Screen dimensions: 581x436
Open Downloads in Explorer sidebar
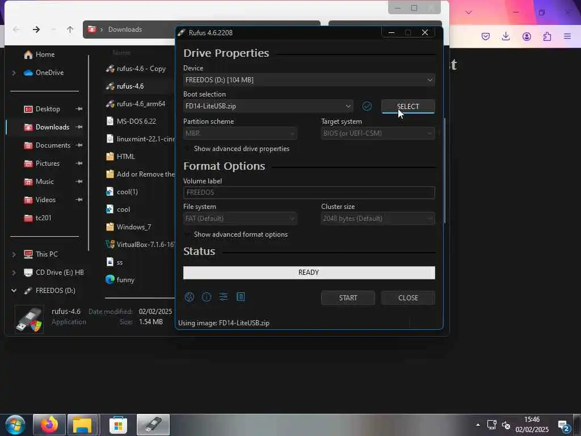click(x=47, y=127)
